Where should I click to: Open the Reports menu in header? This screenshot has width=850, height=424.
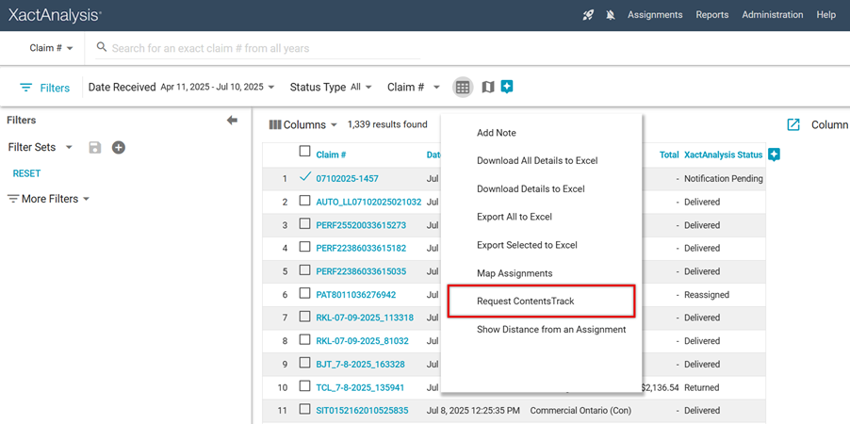point(711,15)
